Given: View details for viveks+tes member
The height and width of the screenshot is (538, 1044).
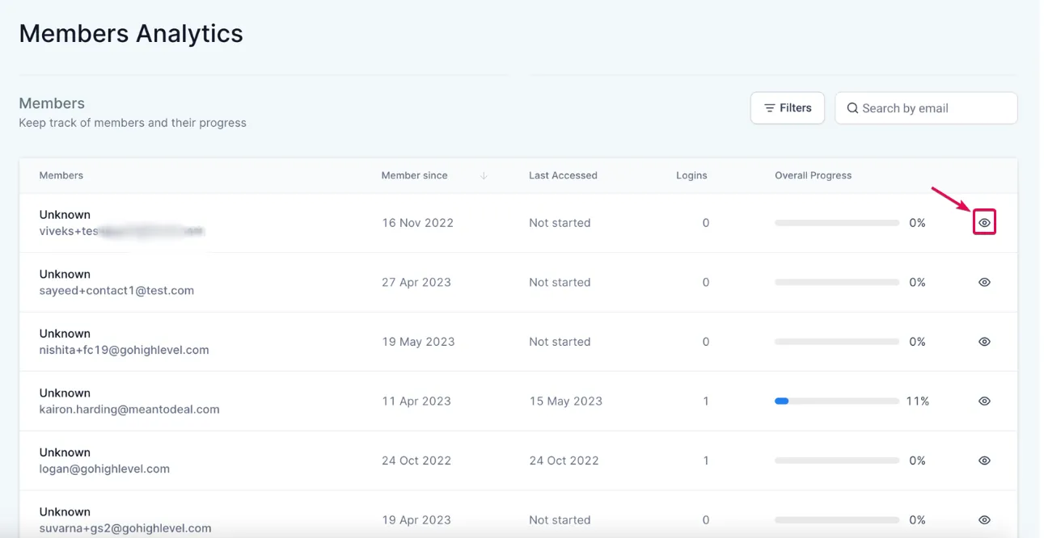Looking at the screenshot, I should point(984,223).
